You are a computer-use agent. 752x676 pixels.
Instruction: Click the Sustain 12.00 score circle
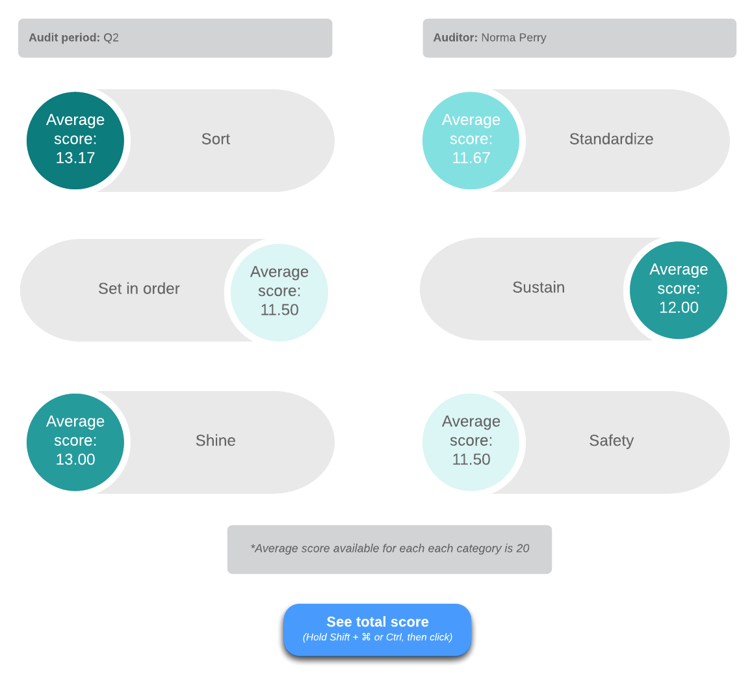coord(678,290)
